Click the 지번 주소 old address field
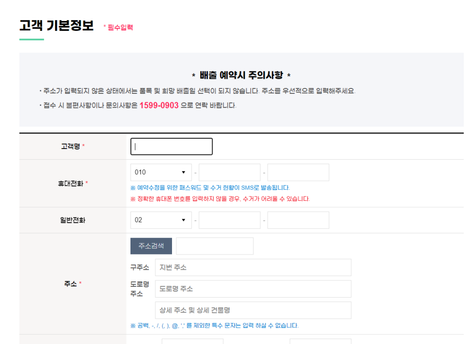The width and height of the screenshot is (472, 344). tap(253, 268)
